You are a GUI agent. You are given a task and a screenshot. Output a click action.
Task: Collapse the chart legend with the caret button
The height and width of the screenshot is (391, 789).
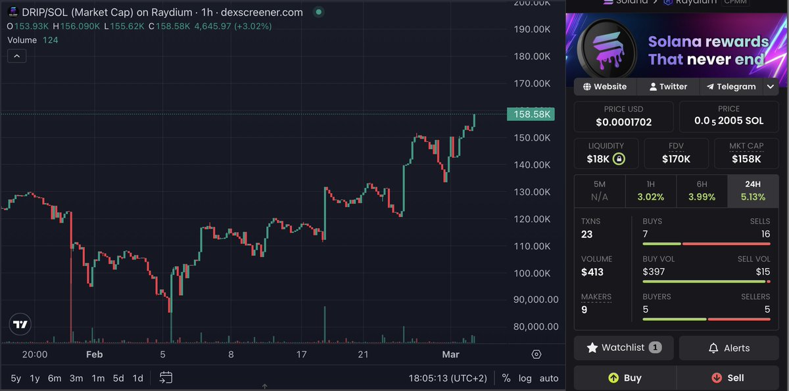(16, 57)
